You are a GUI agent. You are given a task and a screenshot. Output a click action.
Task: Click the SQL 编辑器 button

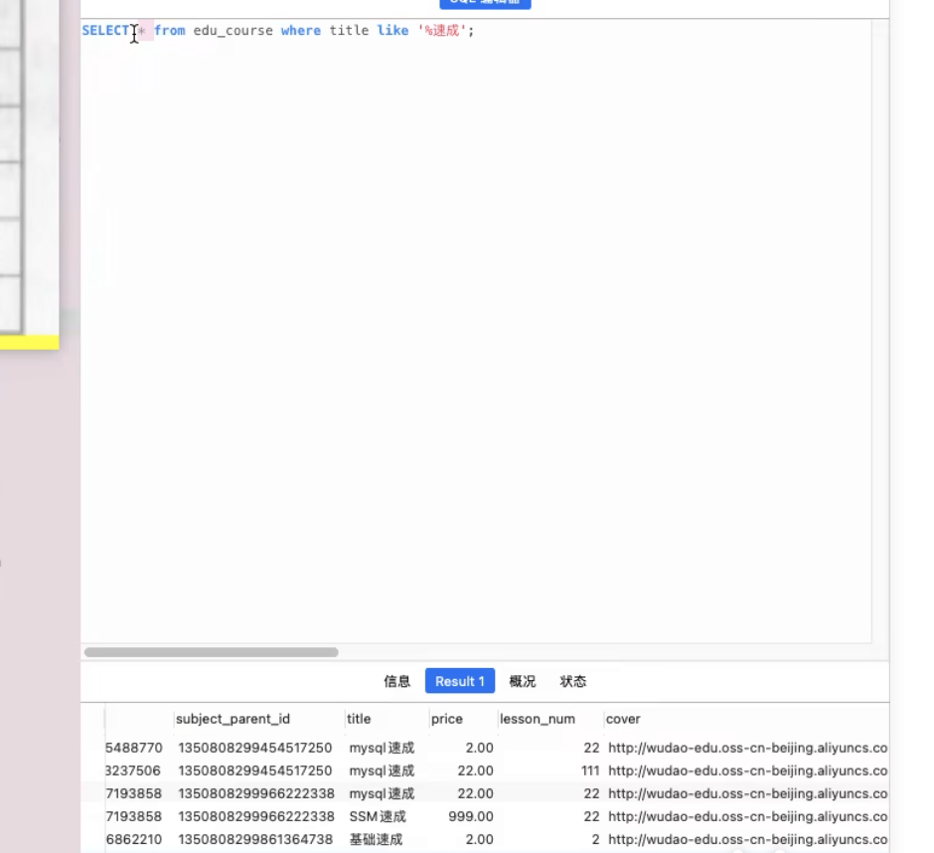[486, 3]
